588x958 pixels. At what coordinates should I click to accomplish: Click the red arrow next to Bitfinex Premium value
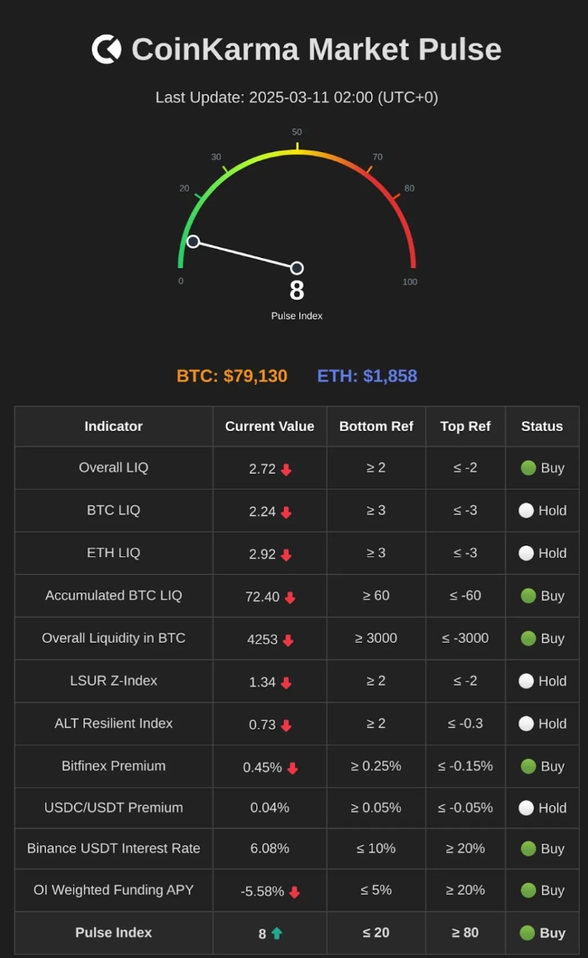pyautogui.click(x=292, y=768)
